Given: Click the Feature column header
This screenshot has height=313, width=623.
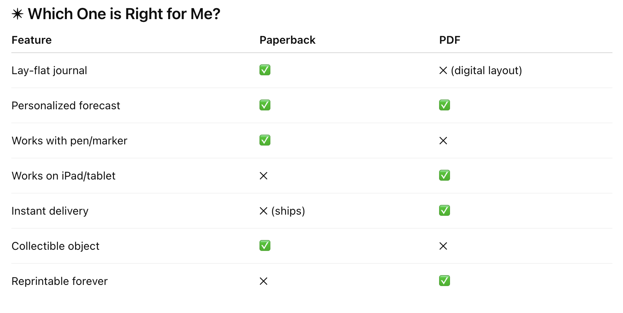Looking at the screenshot, I should pyautogui.click(x=32, y=40).
